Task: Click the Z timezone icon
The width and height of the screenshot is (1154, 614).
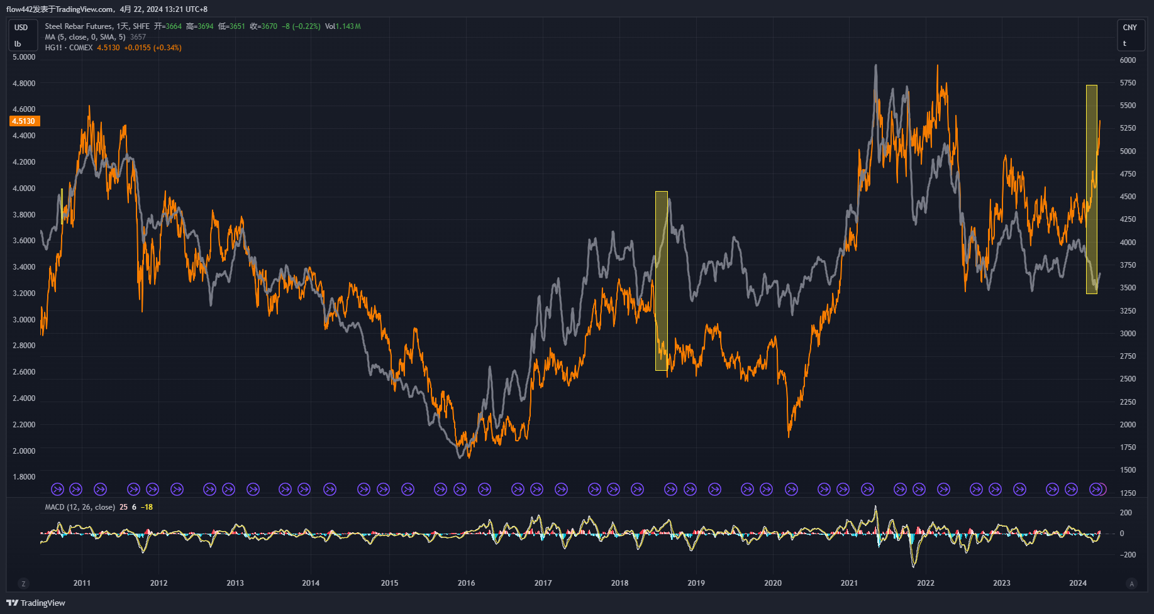Action: click(24, 584)
